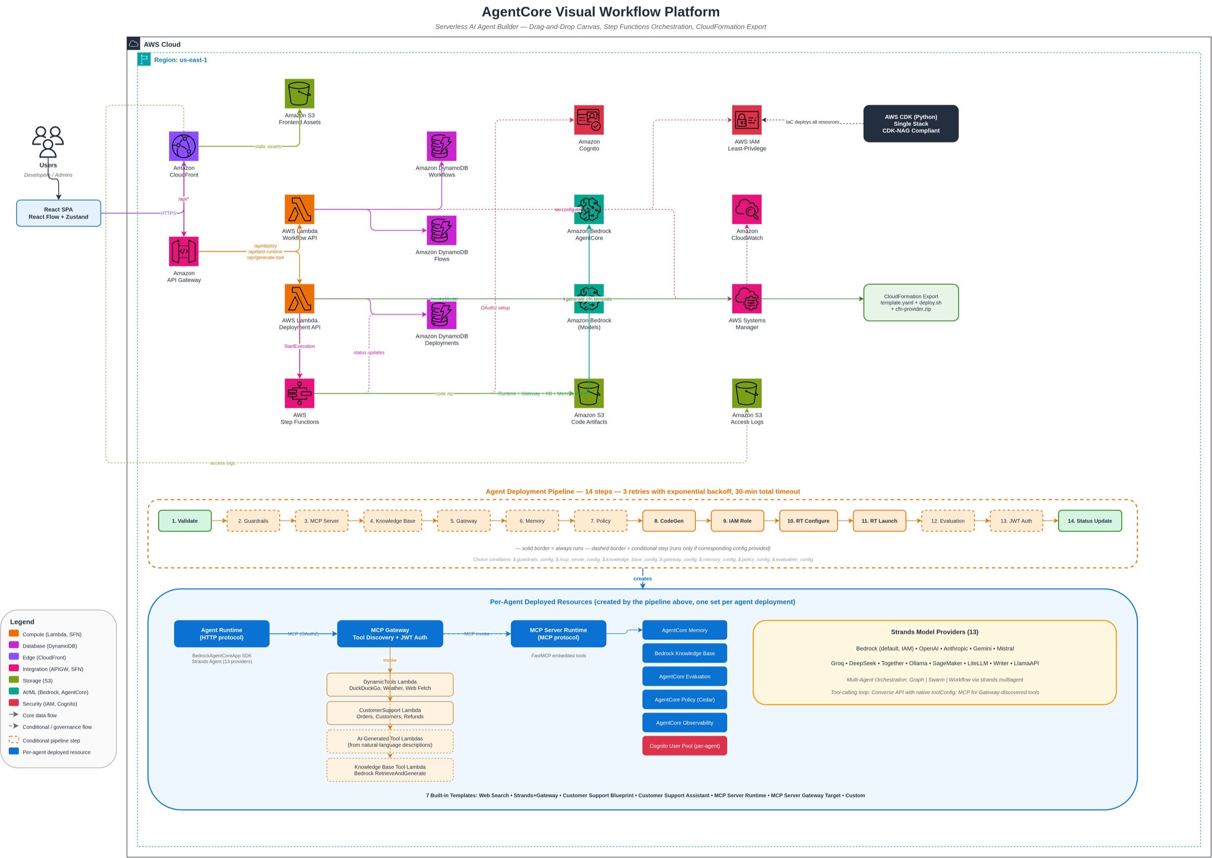
Task: Click pipeline step 10. RT Configure
Action: coord(808,520)
